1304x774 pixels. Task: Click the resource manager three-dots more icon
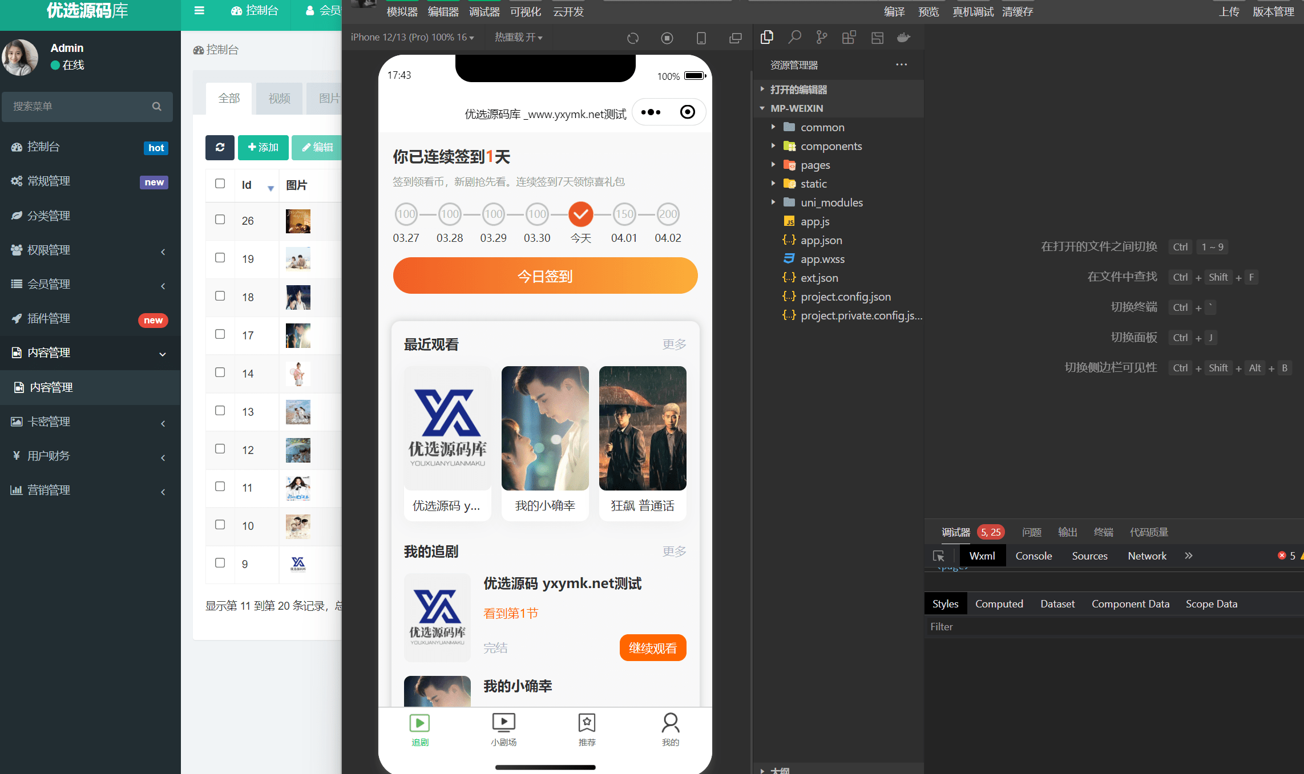click(901, 64)
